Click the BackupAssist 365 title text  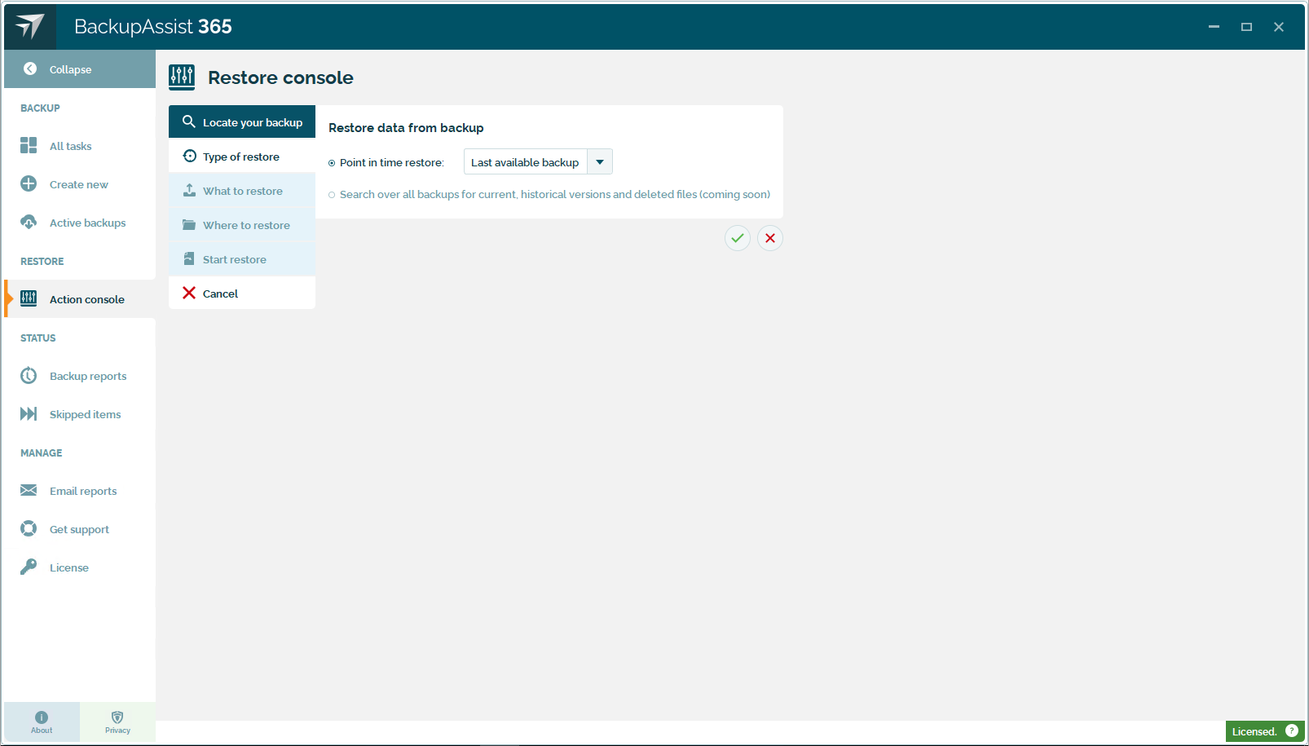click(x=153, y=27)
